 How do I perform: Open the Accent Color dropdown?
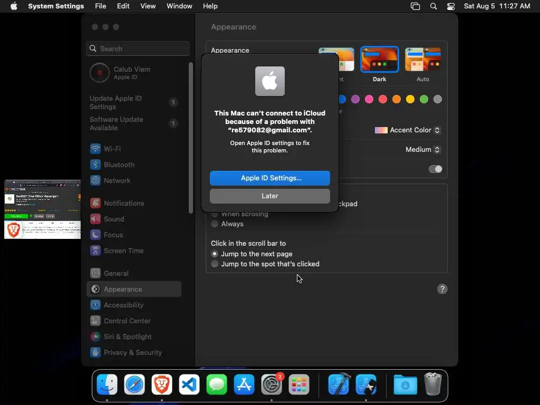[x=408, y=130]
